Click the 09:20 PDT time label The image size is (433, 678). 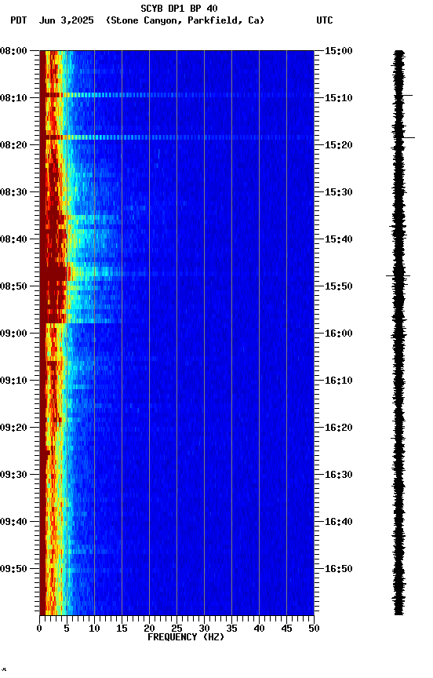[13, 428]
